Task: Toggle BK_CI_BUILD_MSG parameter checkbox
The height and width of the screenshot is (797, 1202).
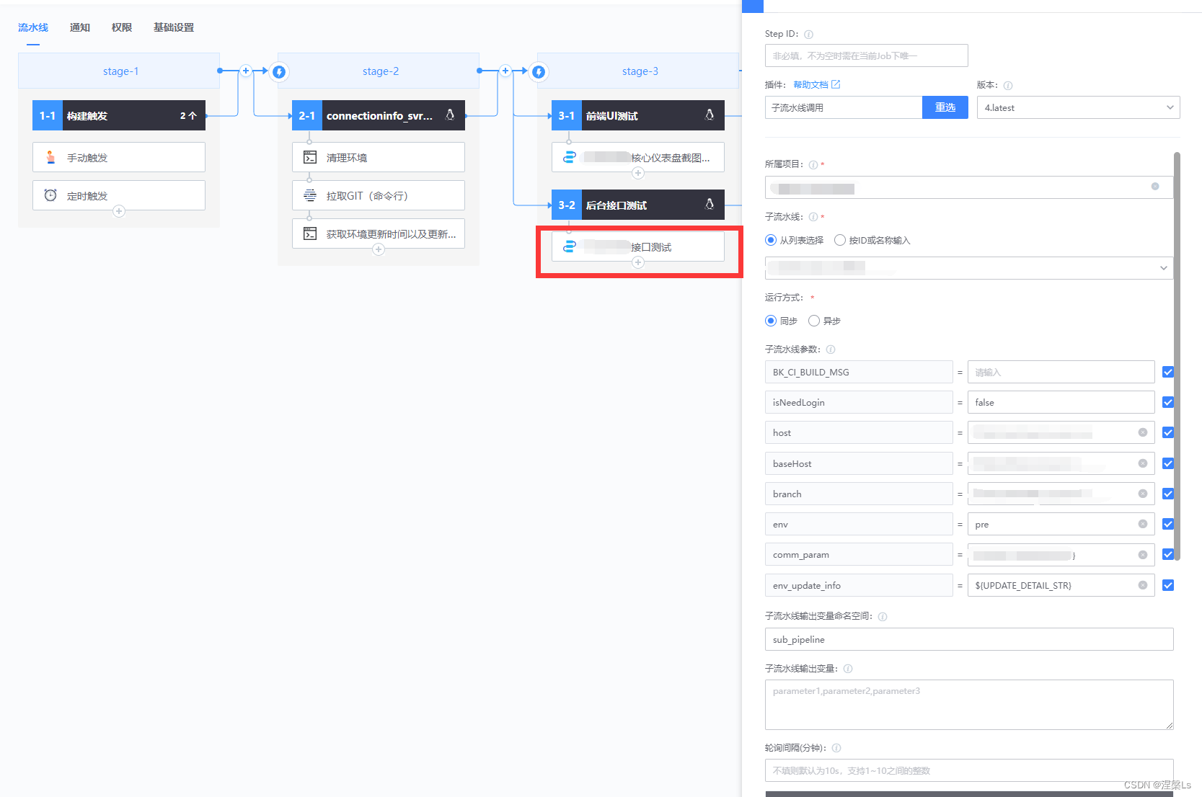Action: click(x=1168, y=372)
